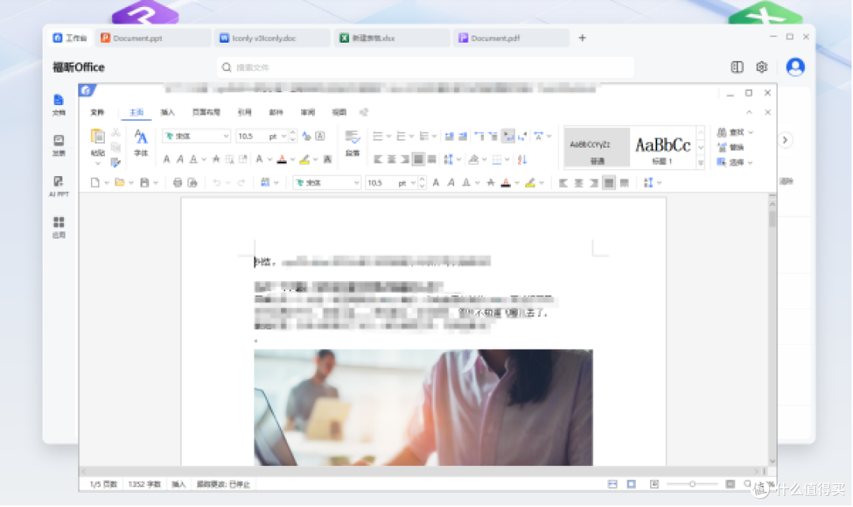Adjust the zoom slider in status bar
Screen dimensions: 853x507
[x=693, y=484]
